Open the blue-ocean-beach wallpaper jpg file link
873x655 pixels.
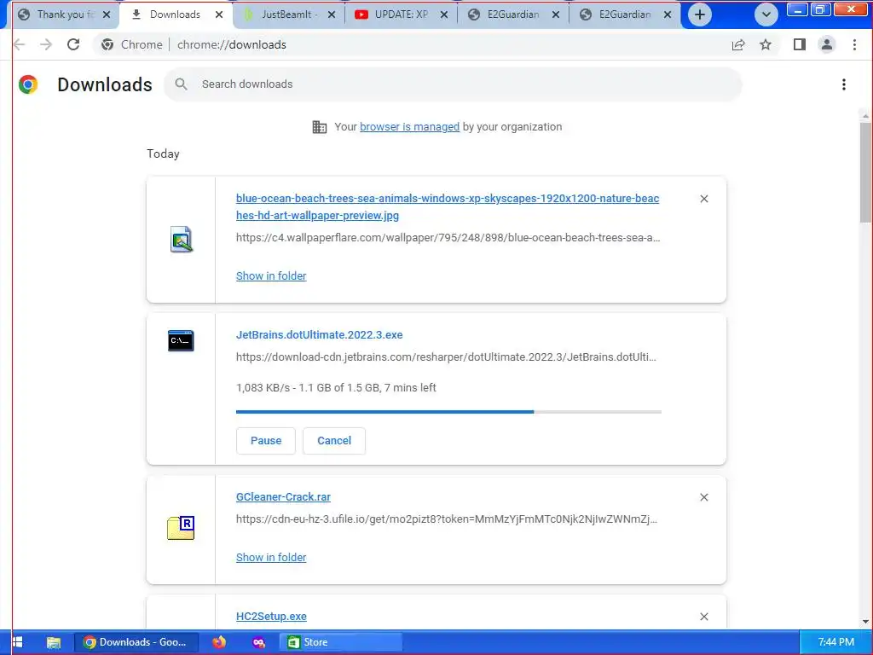(448, 206)
